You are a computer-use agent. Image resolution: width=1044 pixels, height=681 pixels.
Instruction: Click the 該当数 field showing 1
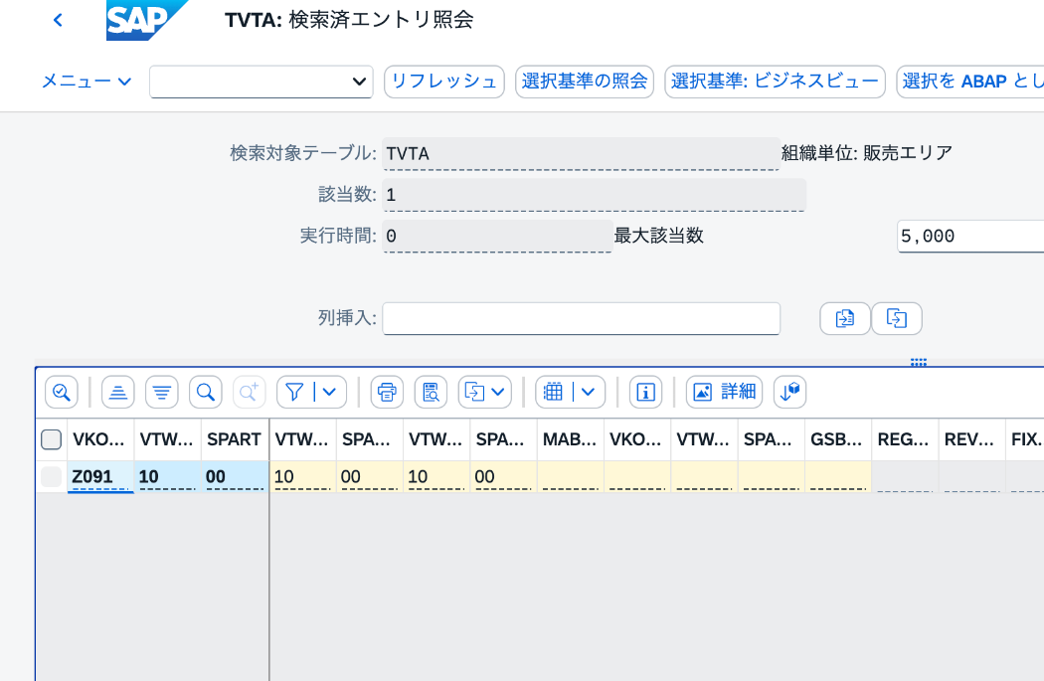[594, 195]
